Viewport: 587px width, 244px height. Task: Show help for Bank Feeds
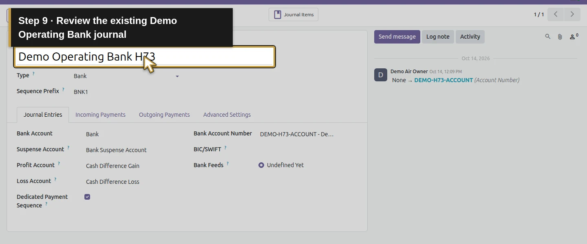click(x=227, y=163)
